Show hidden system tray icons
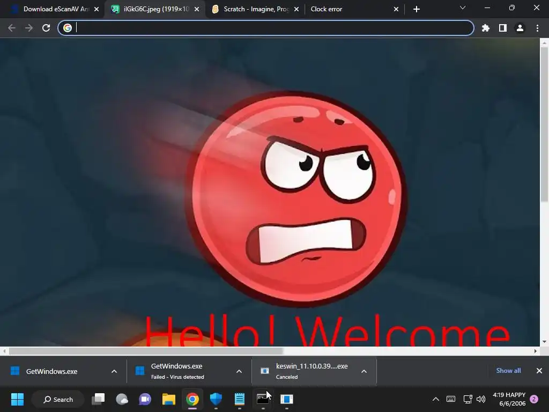Viewport: 549px width, 412px height. [436, 399]
